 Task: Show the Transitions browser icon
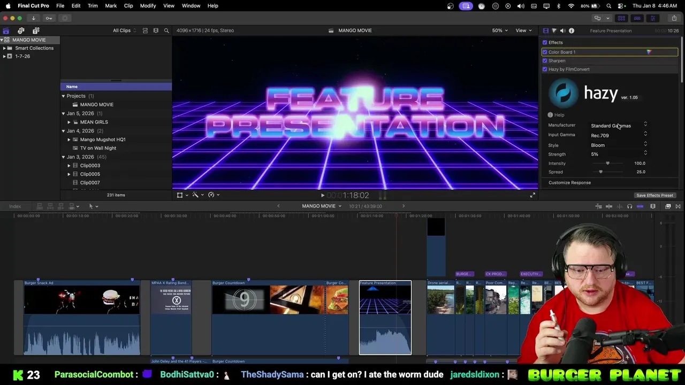pyautogui.click(x=678, y=206)
